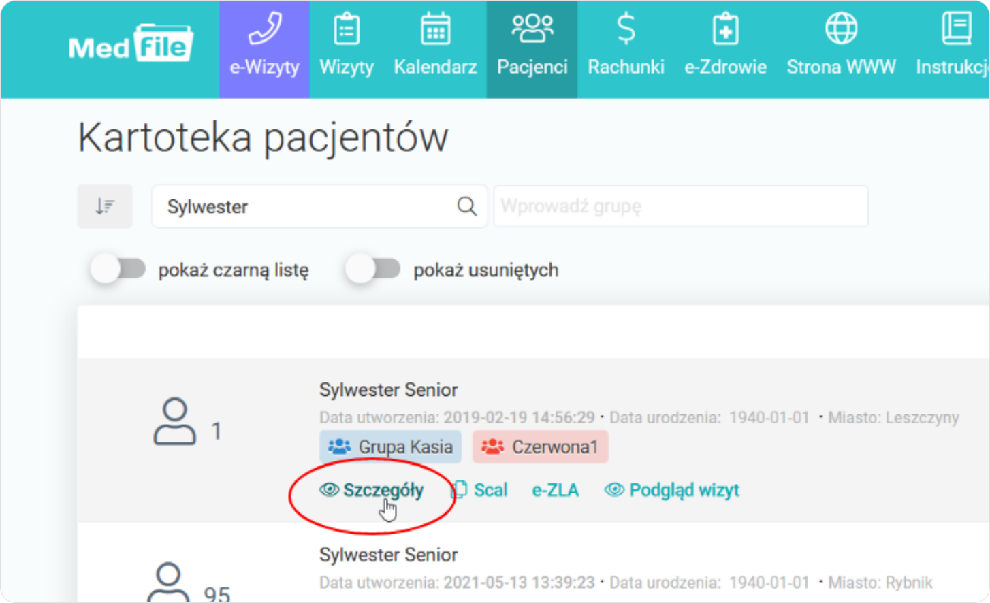Click the magnifier search icon
Viewport: 990px width, 603px height.
click(466, 206)
